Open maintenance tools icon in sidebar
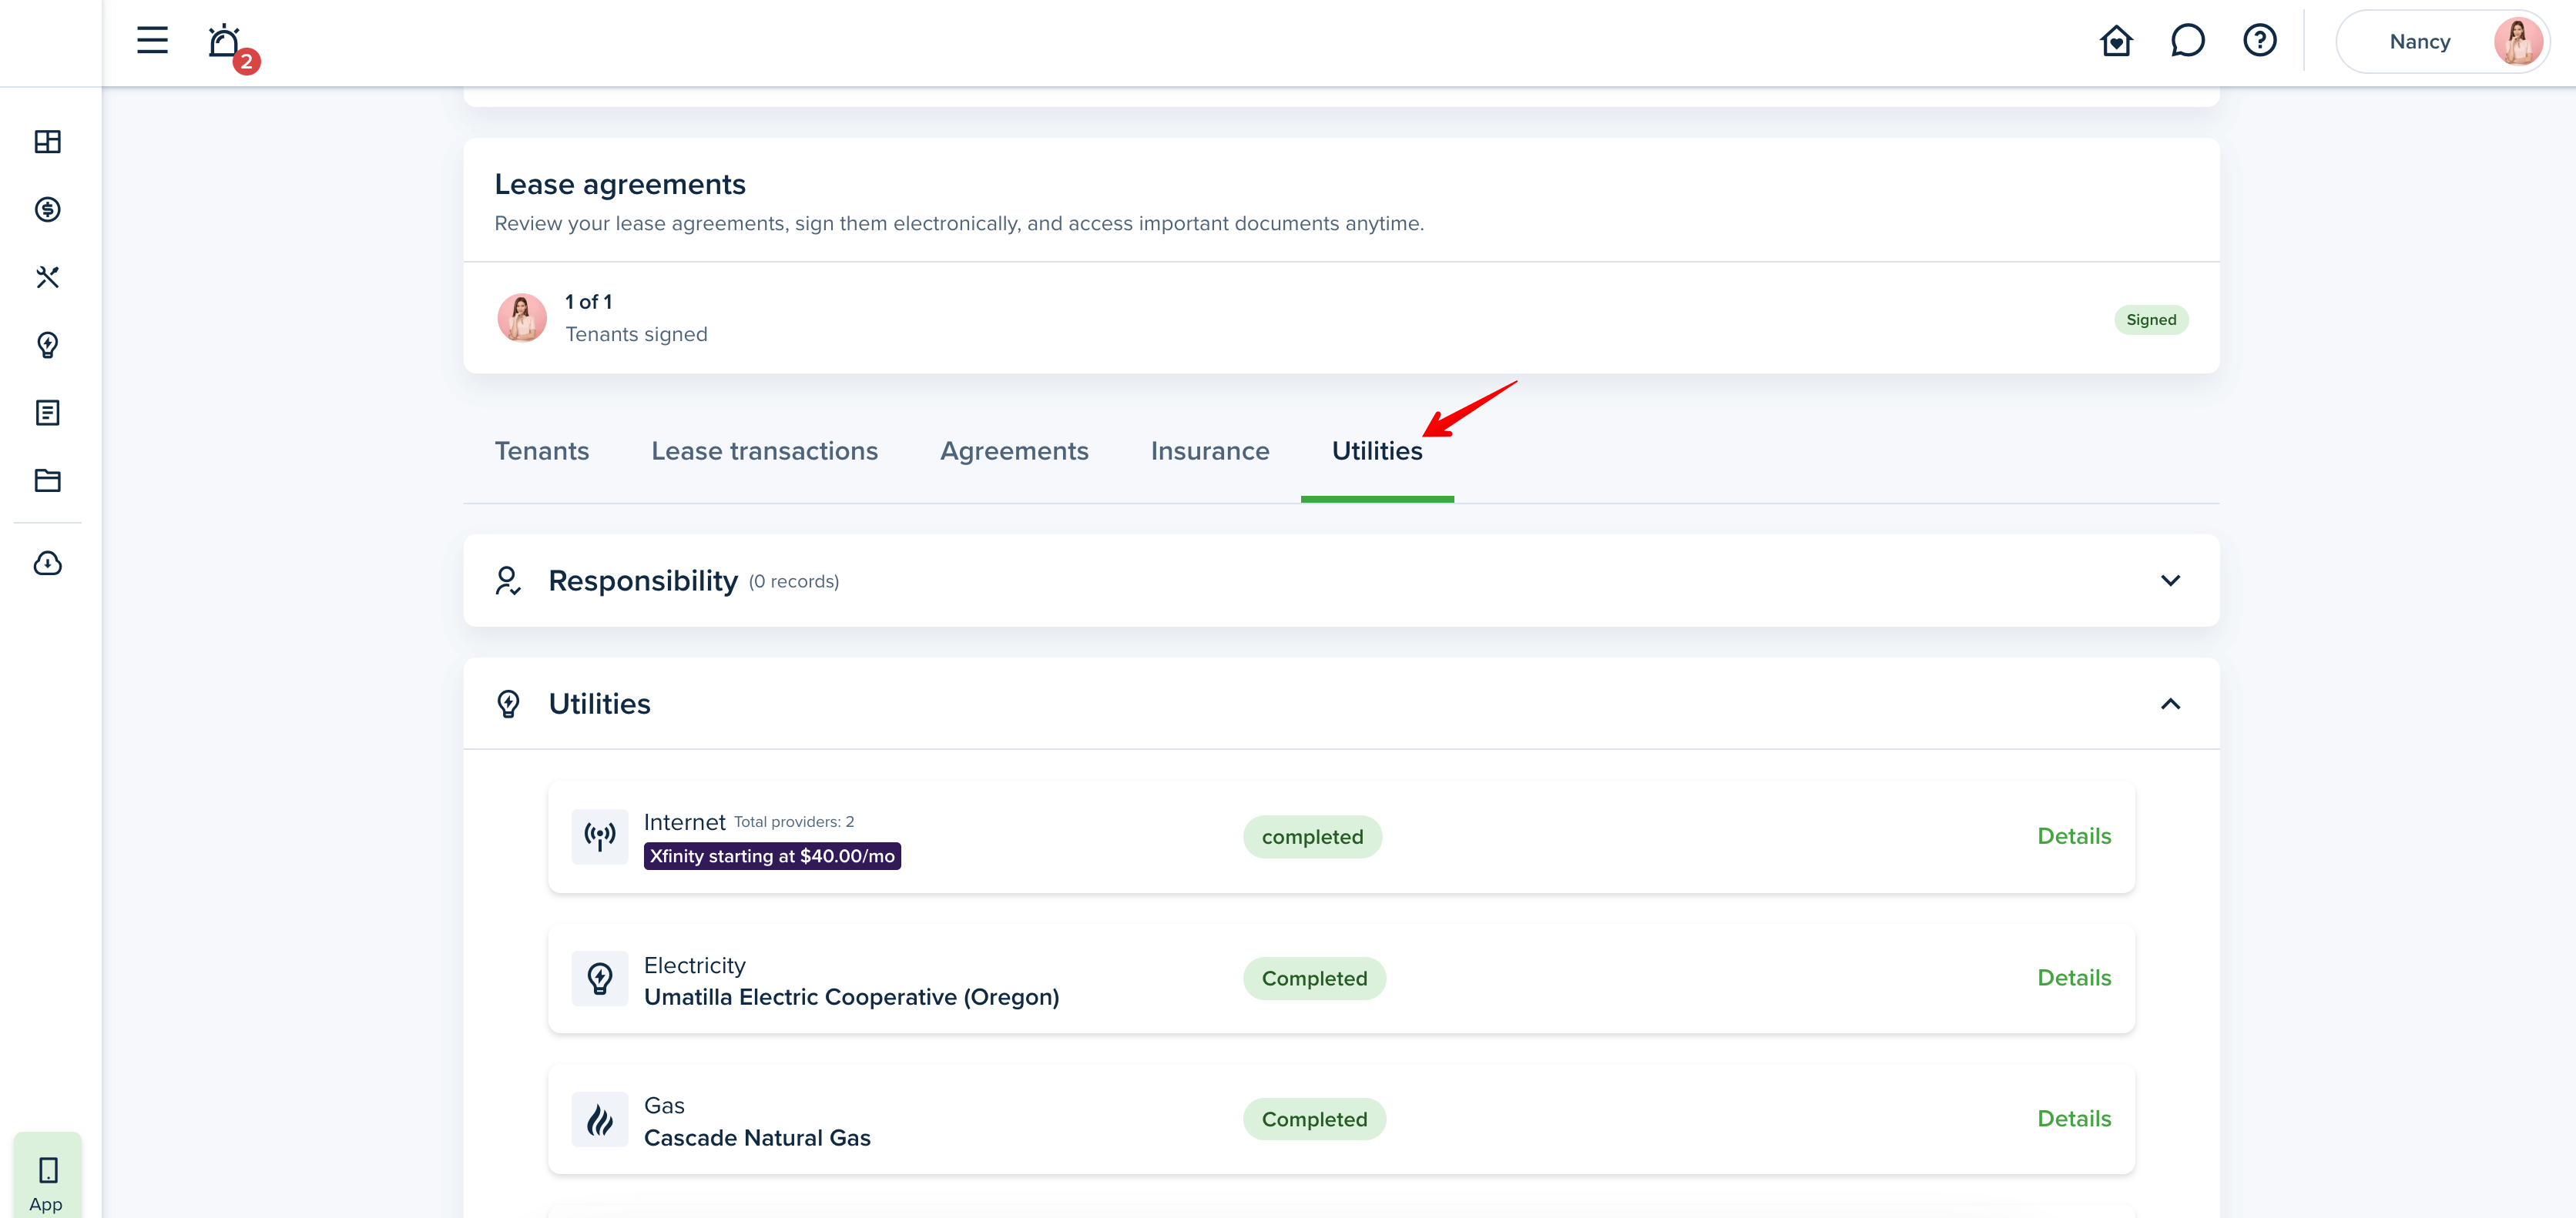 (48, 278)
